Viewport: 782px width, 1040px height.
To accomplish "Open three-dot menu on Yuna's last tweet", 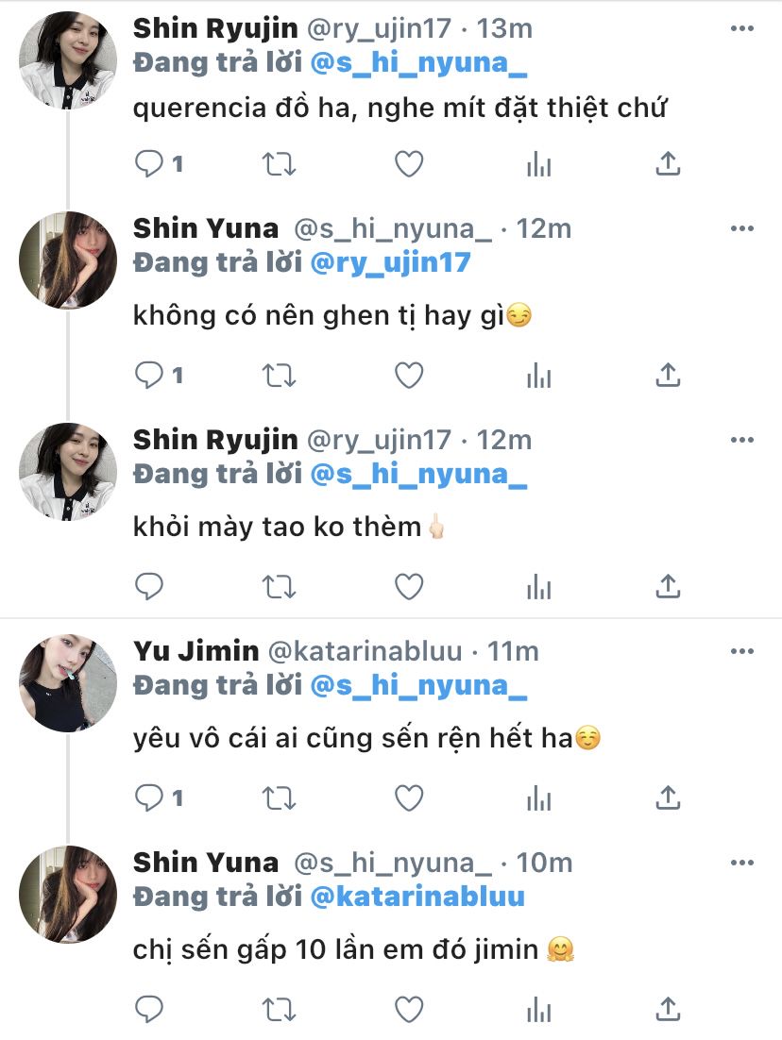I will [742, 864].
